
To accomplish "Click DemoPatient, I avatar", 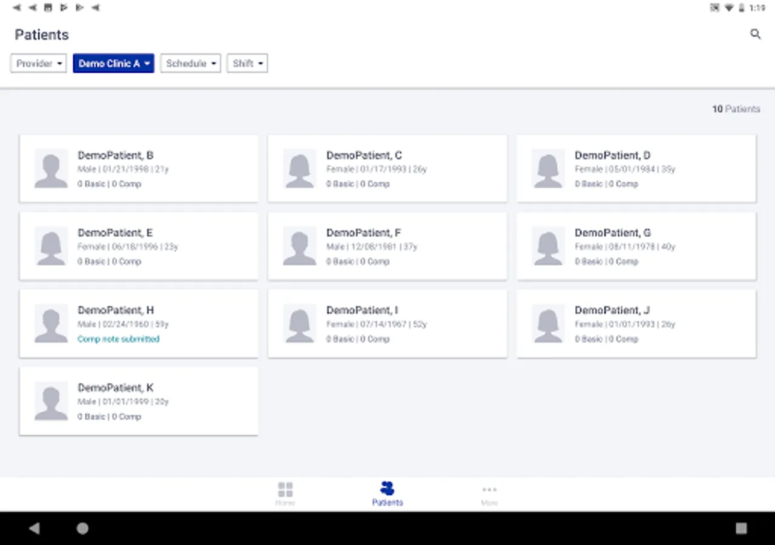I will tap(300, 324).
